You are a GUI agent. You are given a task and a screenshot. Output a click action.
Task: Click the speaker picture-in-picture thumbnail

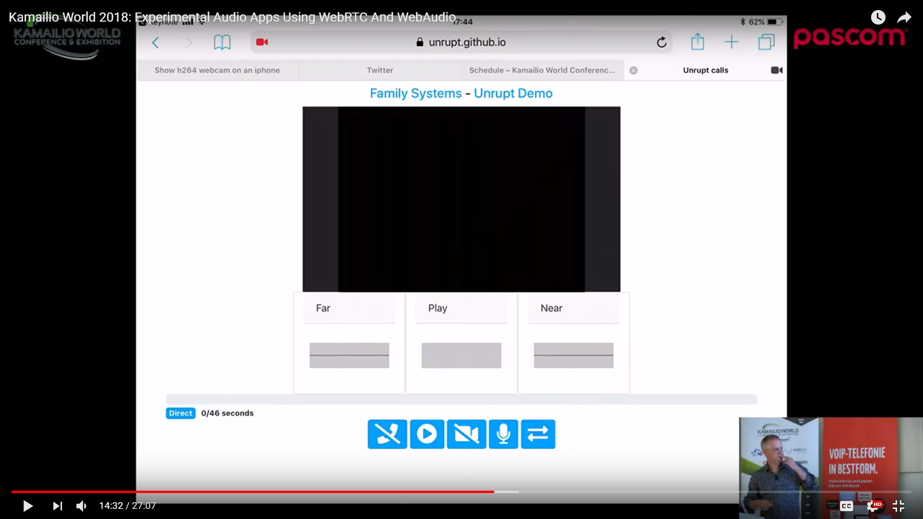coord(831,468)
